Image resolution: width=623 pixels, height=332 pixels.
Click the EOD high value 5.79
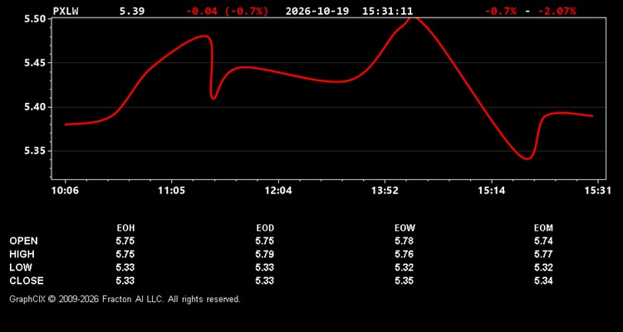point(265,254)
